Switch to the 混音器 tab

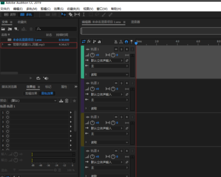click(x=135, y=22)
